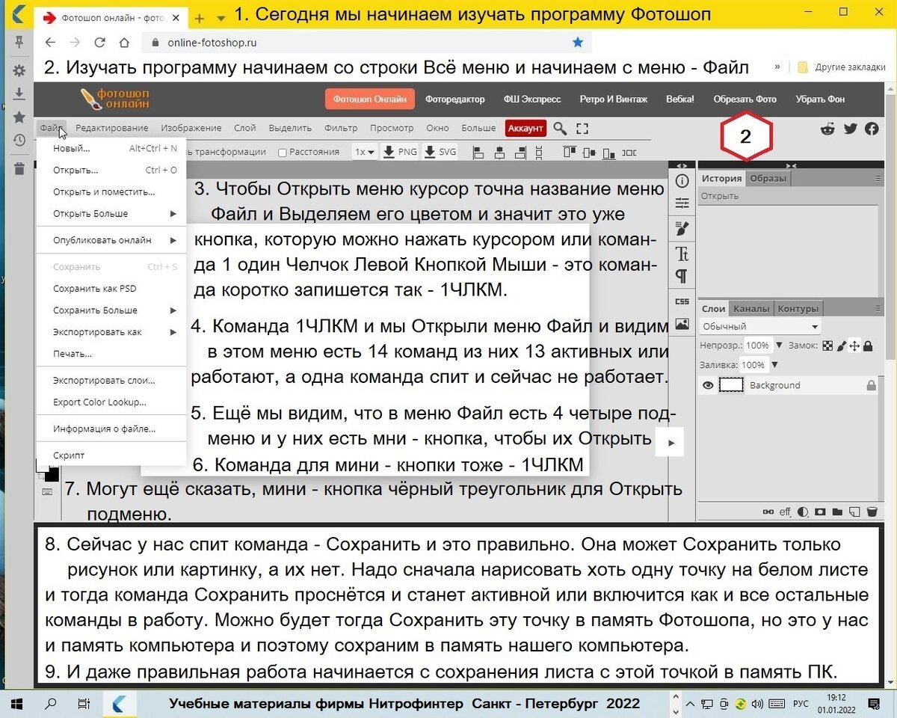Click the Reddit share icon
897x718 pixels.
827,129
